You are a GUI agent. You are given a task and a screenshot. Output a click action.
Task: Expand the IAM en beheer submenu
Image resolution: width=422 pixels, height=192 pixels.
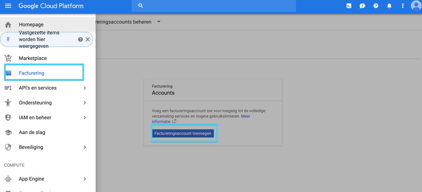[85, 117]
